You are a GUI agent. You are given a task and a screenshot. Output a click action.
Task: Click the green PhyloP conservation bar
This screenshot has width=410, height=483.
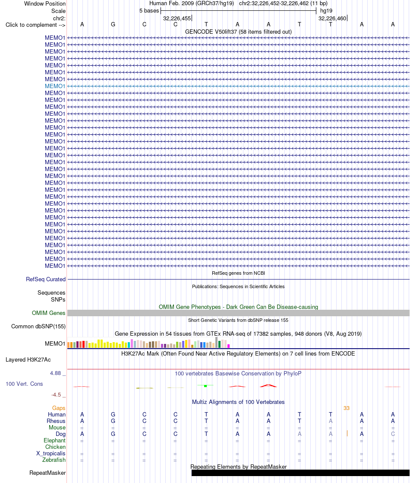tap(205, 386)
